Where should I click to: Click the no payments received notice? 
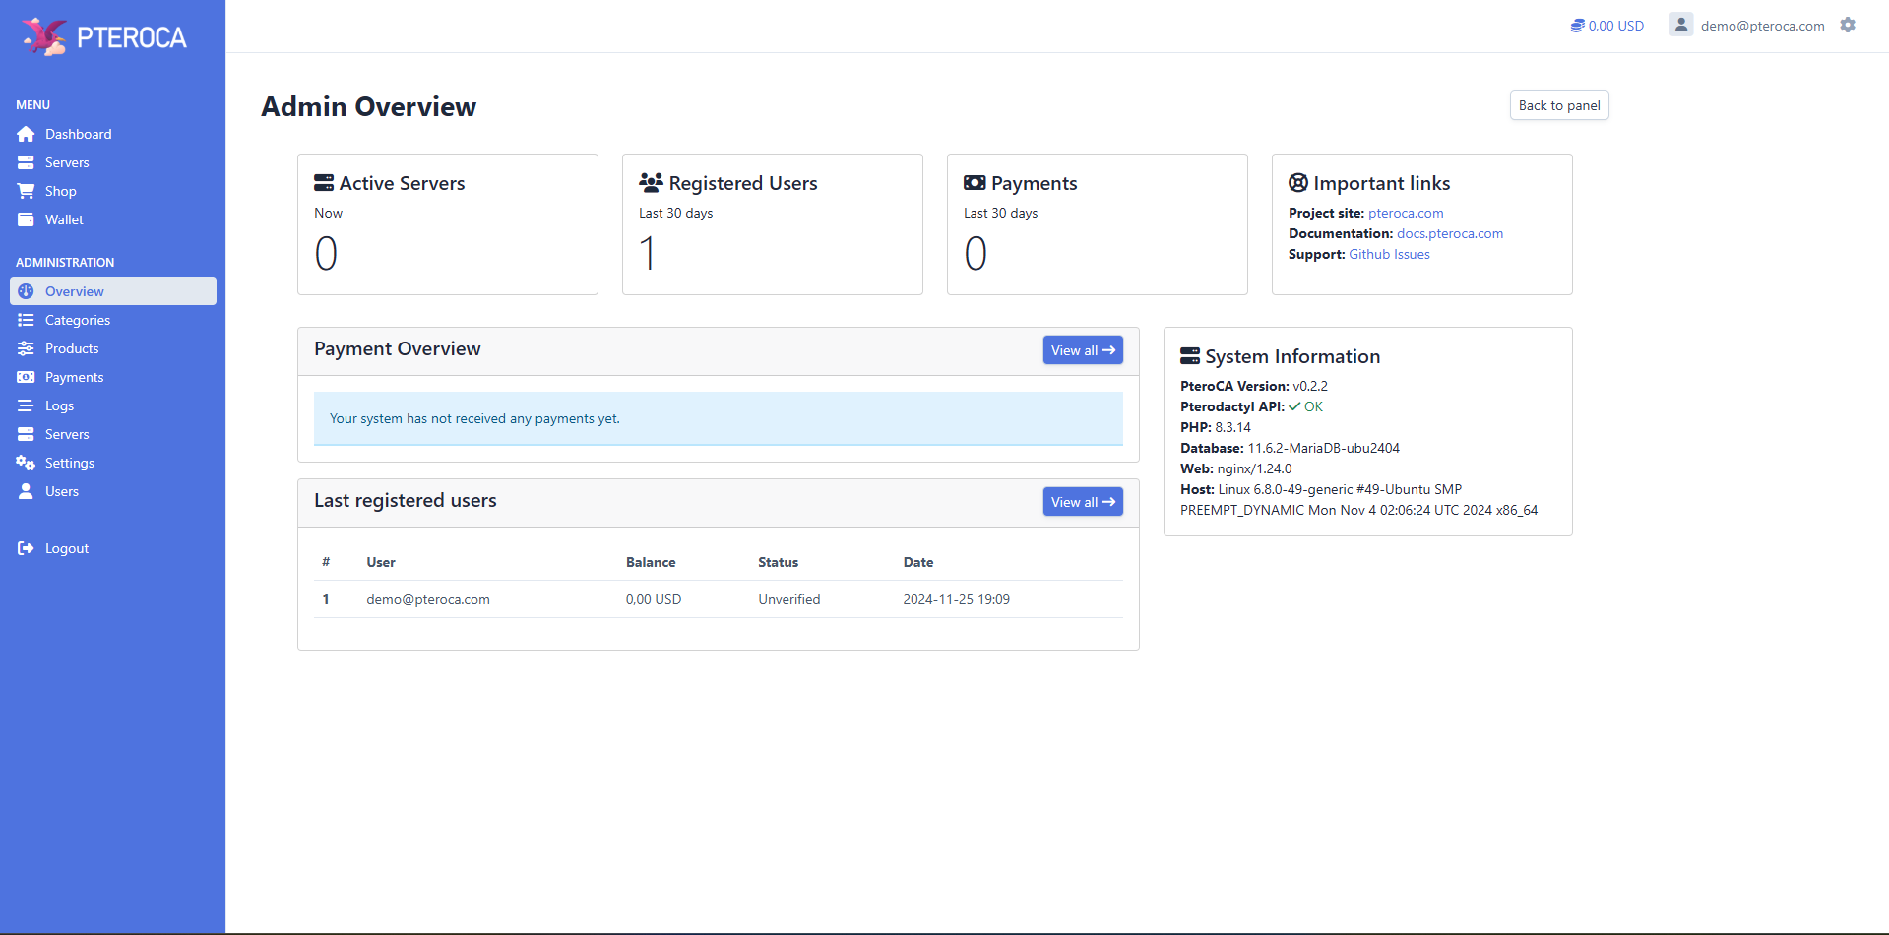(x=718, y=418)
